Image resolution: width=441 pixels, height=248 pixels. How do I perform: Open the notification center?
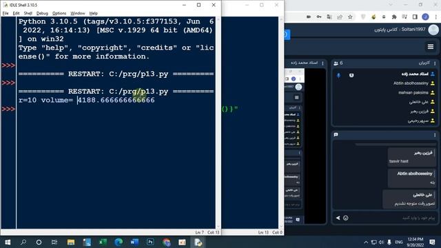(x=433, y=242)
